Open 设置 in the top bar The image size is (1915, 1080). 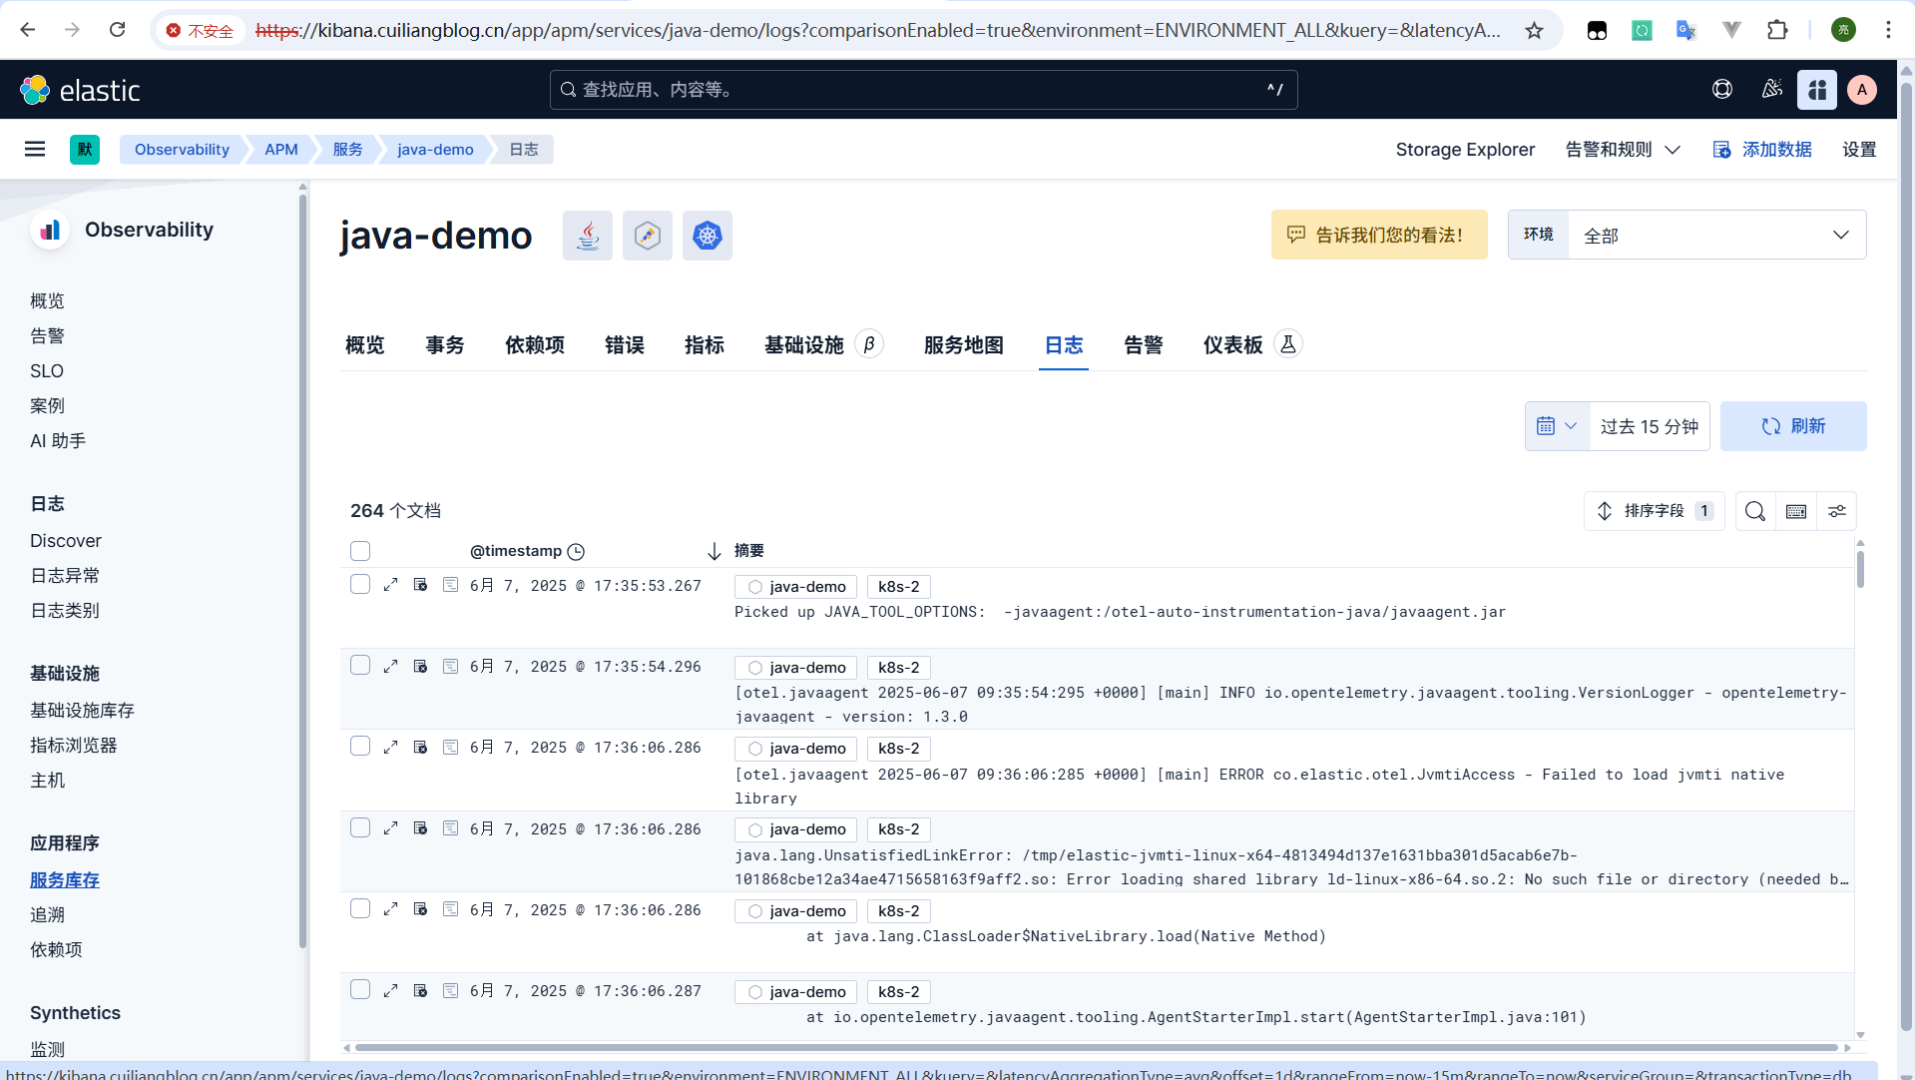[1859, 149]
